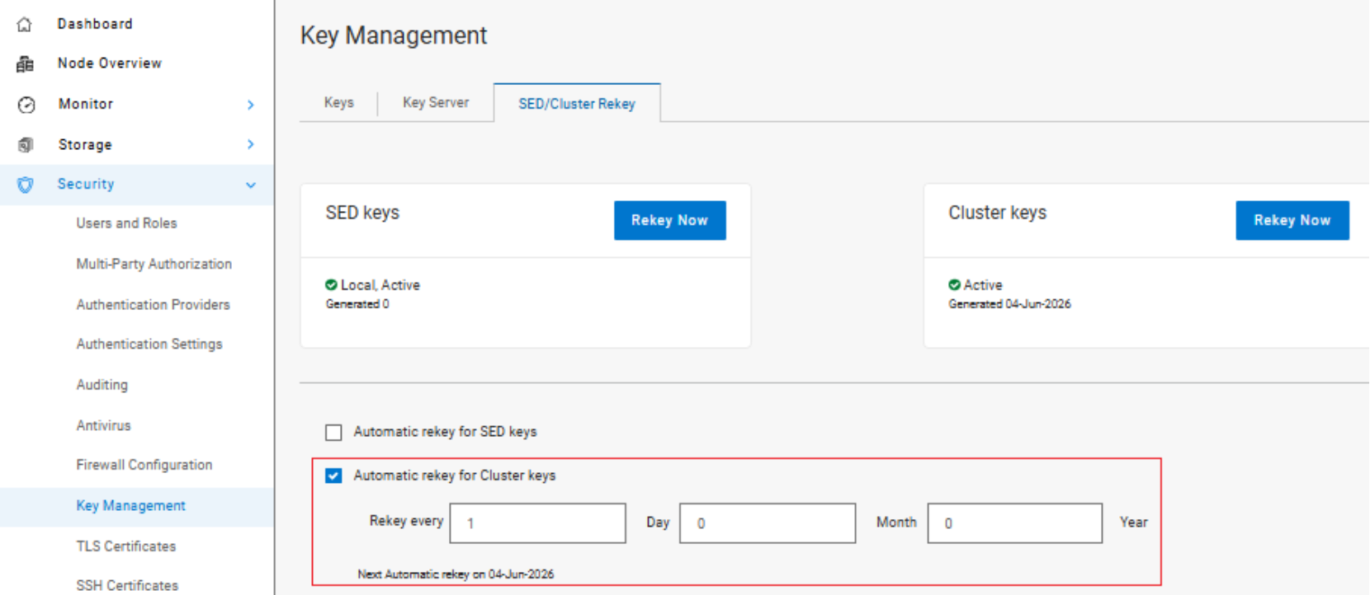Screen dimensions: 1370x595
Task: Open TLS Certificates page
Action: coord(126,546)
